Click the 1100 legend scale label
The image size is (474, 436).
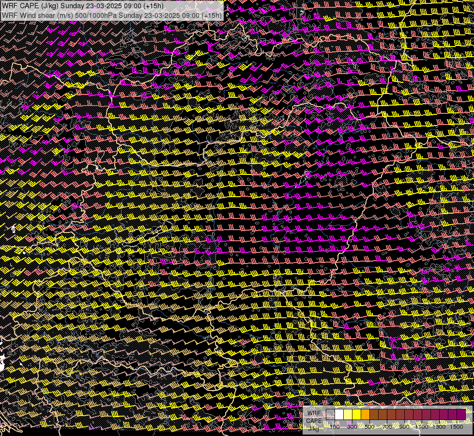click(421, 427)
